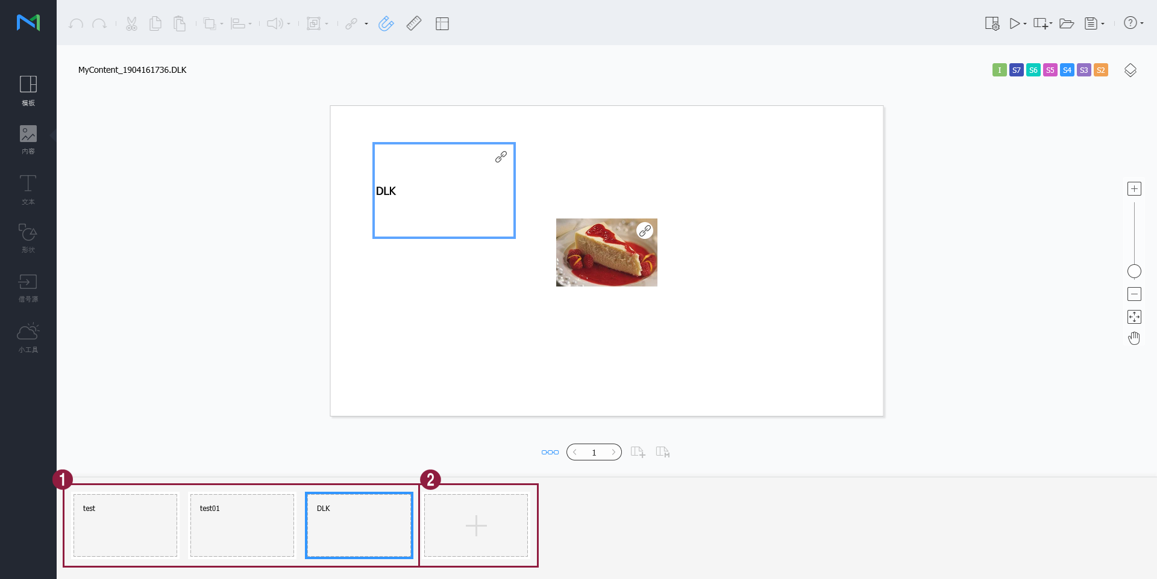This screenshot has height=579, width=1157.
Task: Expand the preview play dropdown arrow
Action: point(1025,24)
